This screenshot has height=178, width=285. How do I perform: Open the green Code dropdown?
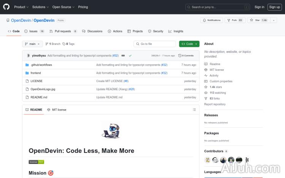(189, 44)
